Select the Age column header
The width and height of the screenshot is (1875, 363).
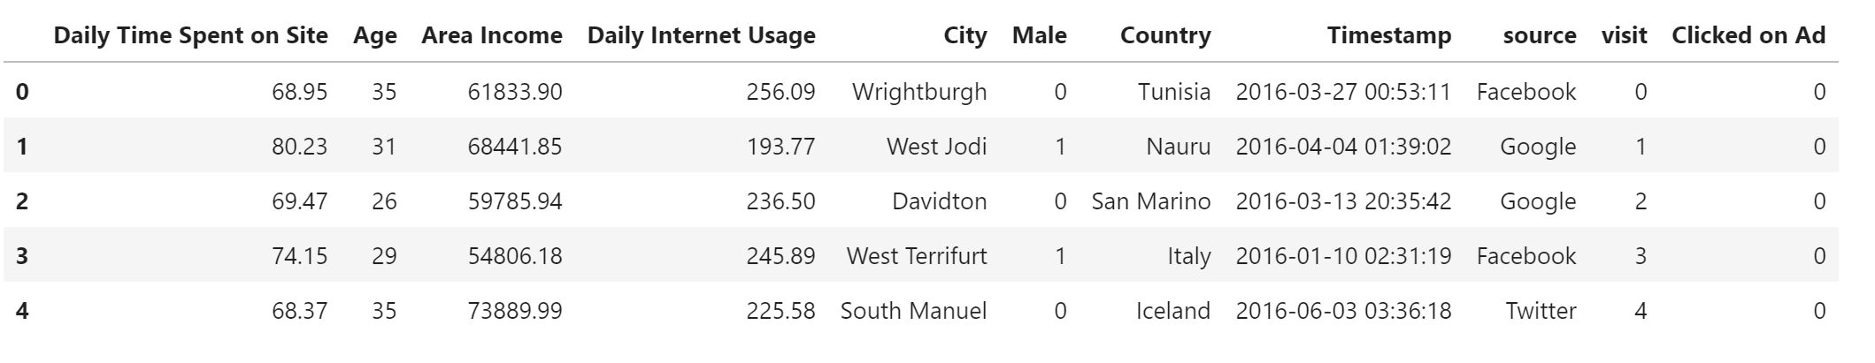pos(374,36)
